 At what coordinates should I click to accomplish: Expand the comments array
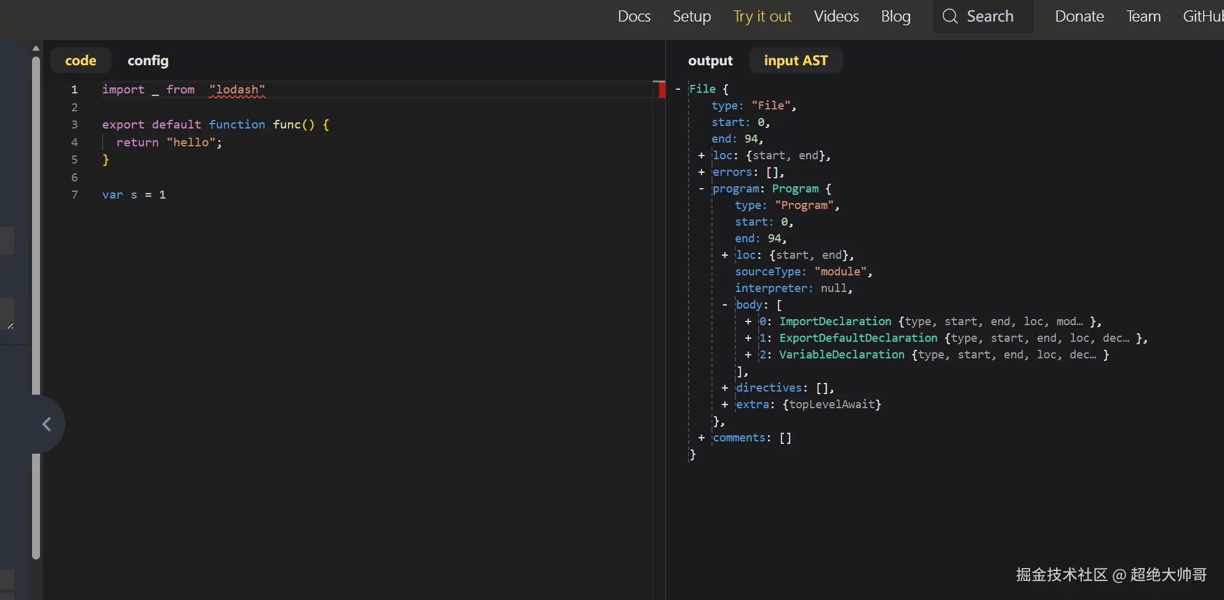point(701,438)
